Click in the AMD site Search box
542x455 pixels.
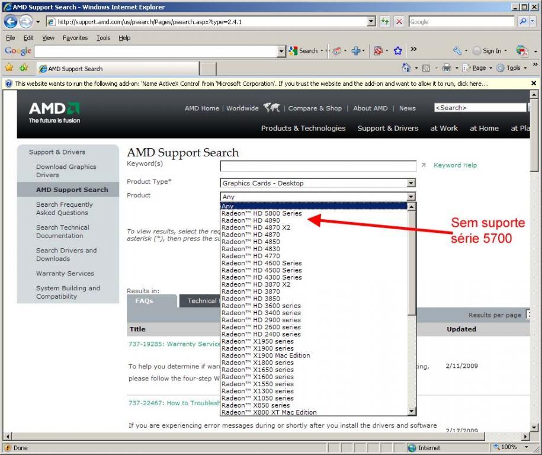(480, 108)
